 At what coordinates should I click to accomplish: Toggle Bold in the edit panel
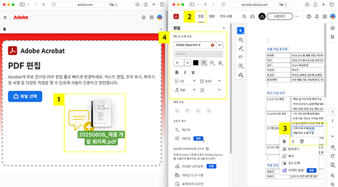coord(177,73)
